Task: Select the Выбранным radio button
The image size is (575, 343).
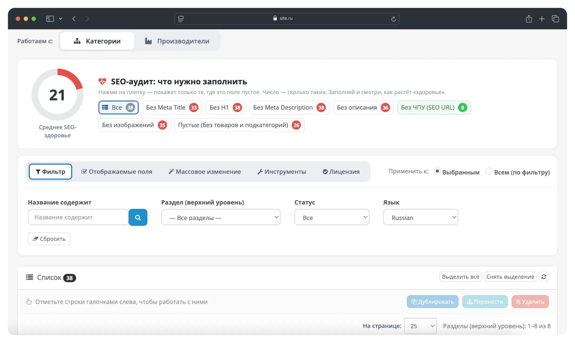Action: coord(437,171)
